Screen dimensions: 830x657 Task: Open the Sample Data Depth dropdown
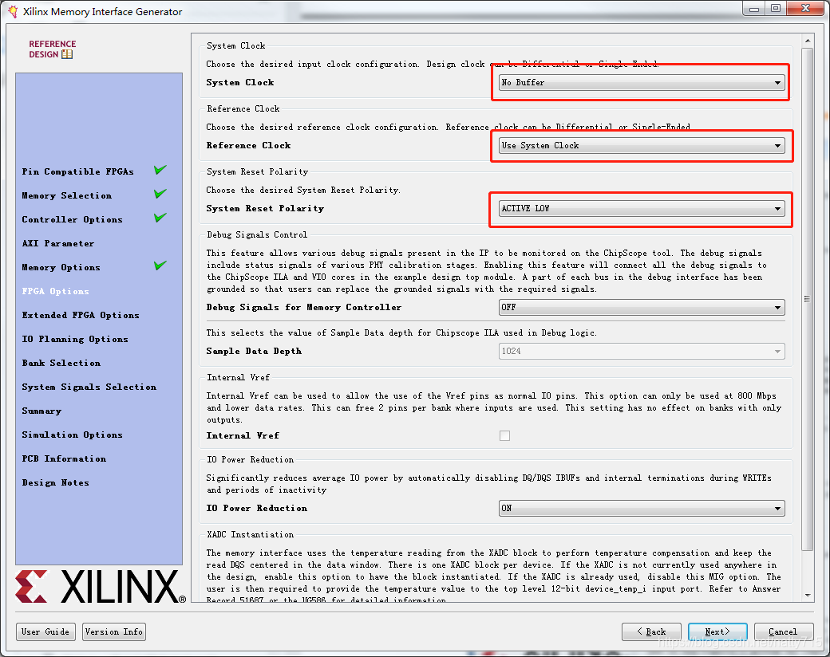point(642,352)
